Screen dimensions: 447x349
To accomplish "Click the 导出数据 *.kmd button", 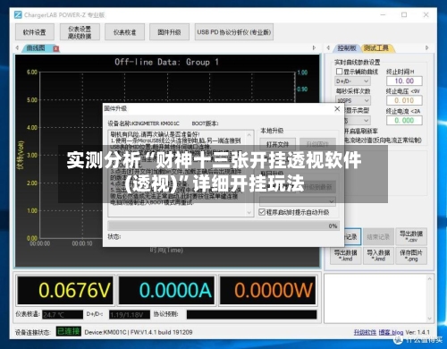I will click(x=346, y=256).
